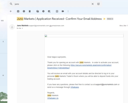Go back to the search results list
This screenshot has width=128, height=103.
click(11, 11)
